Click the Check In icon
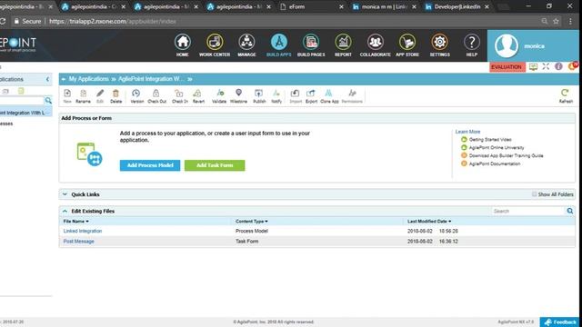The width and height of the screenshot is (582, 327). [x=179, y=94]
